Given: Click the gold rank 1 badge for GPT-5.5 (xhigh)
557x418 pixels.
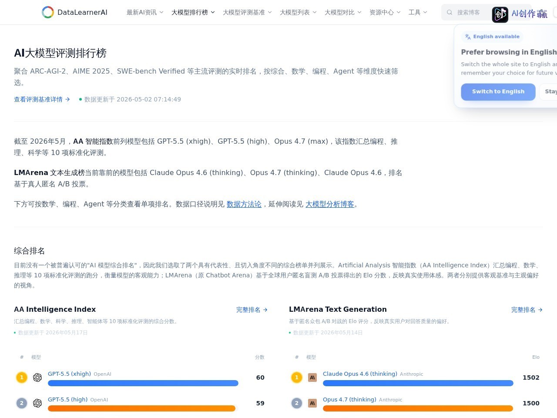Looking at the screenshot, I should click(x=22, y=378).
